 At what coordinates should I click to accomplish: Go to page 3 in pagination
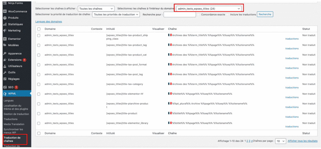[250, 141]
